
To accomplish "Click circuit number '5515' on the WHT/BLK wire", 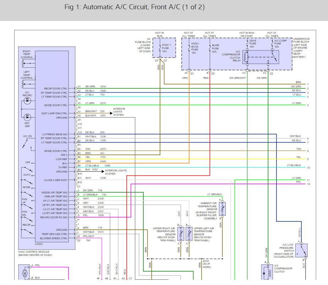I will tap(100, 232).
